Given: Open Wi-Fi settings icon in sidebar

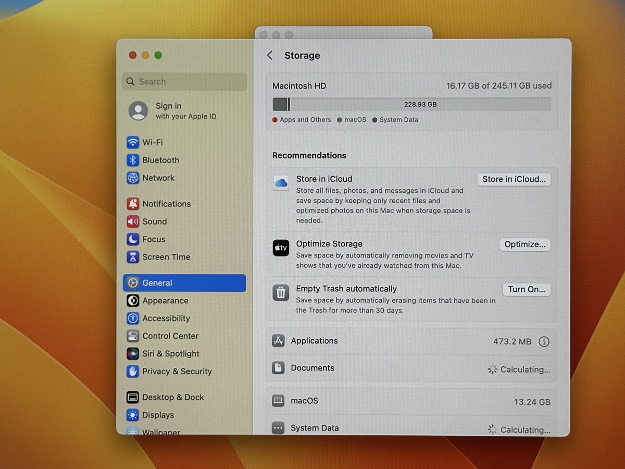Looking at the screenshot, I should click(133, 142).
